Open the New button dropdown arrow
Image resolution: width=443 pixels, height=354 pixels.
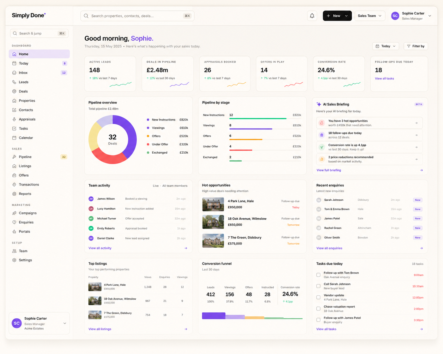(346, 16)
